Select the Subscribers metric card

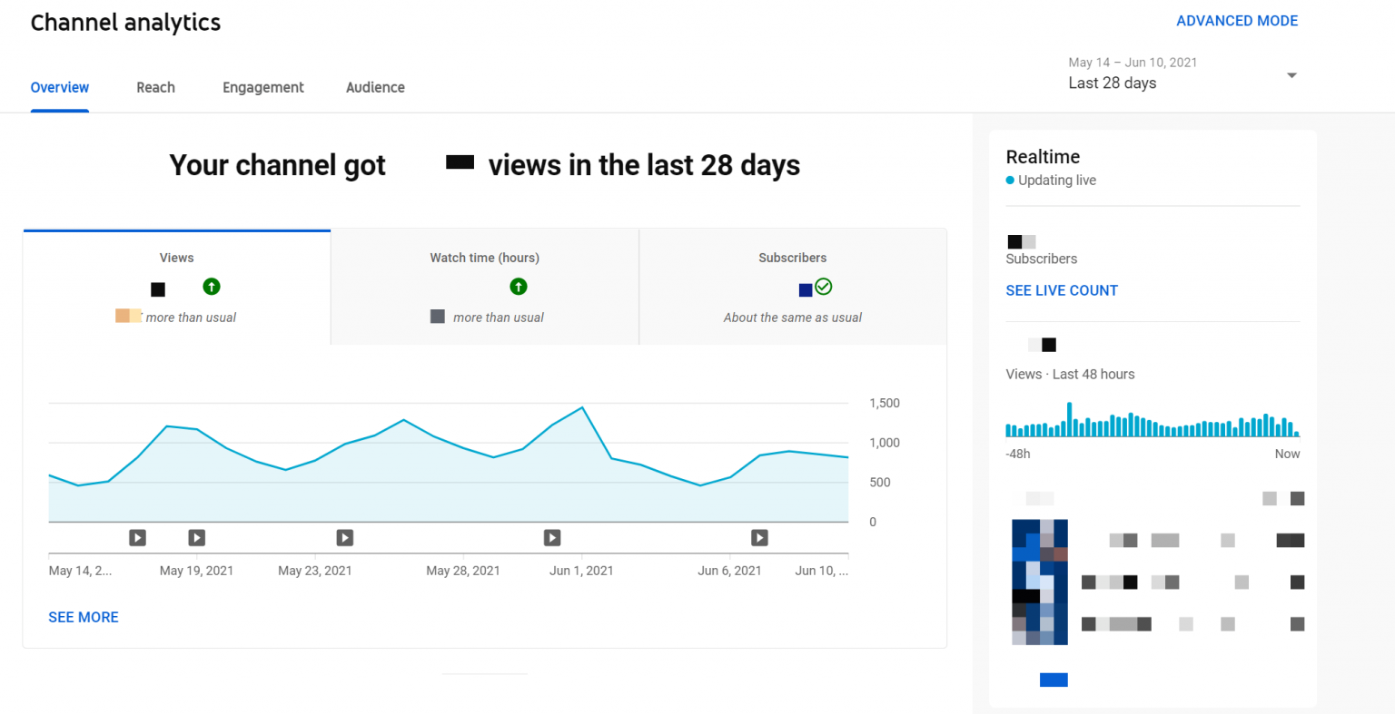click(x=792, y=286)
